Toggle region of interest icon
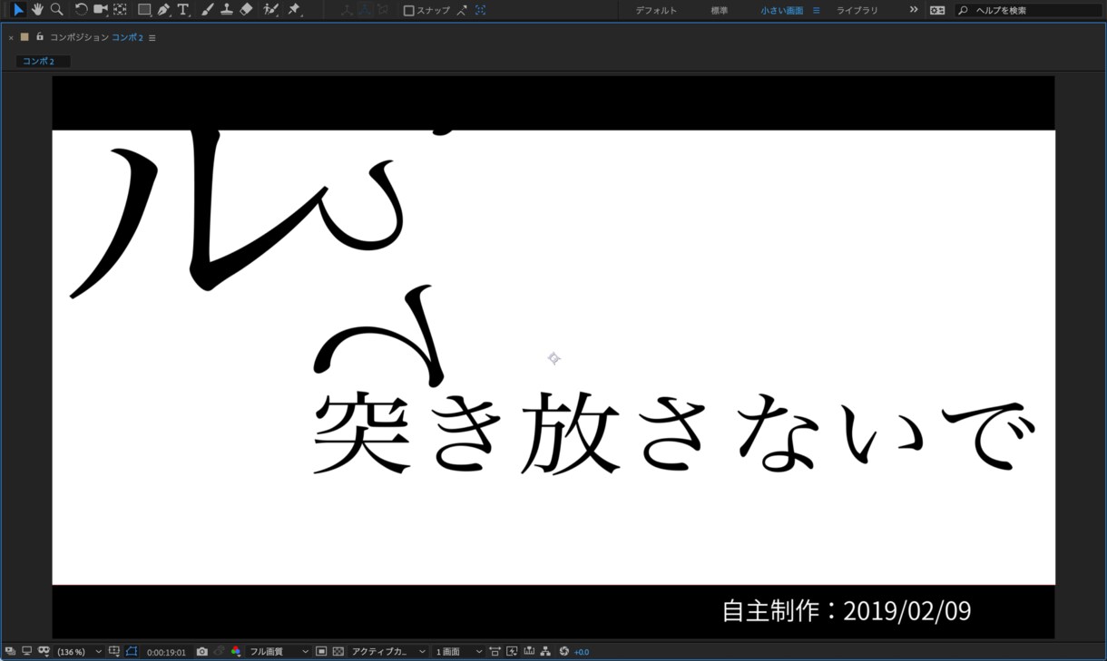1107x661 pixels. [x=132, y=651]
